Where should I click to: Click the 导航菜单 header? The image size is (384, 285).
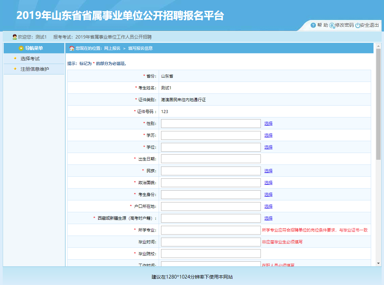pos(34,48)
